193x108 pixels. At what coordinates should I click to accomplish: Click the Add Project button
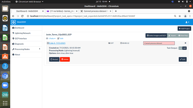(x=184, y=29)
